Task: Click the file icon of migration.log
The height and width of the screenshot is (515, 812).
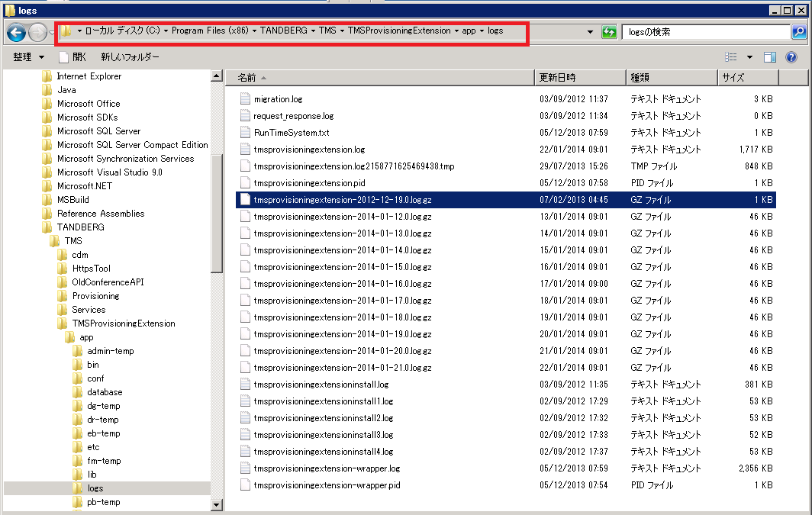Action: coord(246,99)
